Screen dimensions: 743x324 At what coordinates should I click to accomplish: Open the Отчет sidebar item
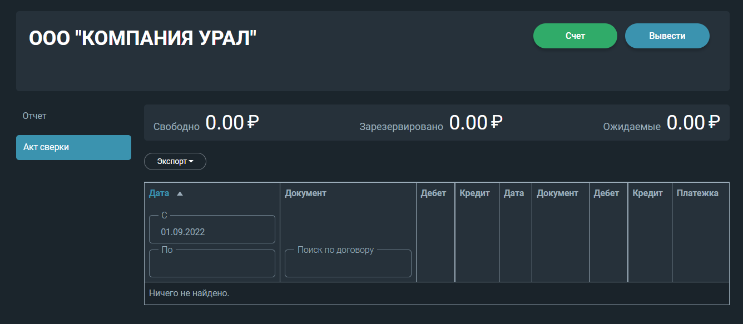coord(34,116)
